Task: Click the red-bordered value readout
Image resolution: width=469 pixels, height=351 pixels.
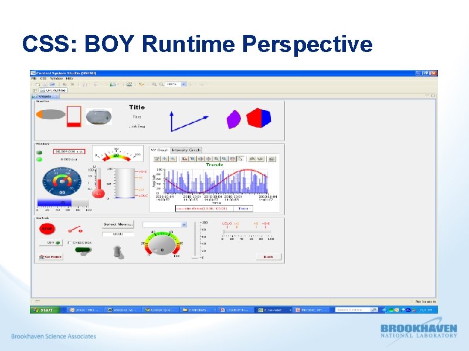Action: pyautogui.click(x=69, y=152)
